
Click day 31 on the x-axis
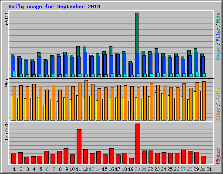pyautogui.click(x=209, y=169)
